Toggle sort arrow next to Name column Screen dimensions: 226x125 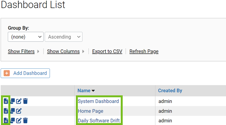[x=93, y=91]
